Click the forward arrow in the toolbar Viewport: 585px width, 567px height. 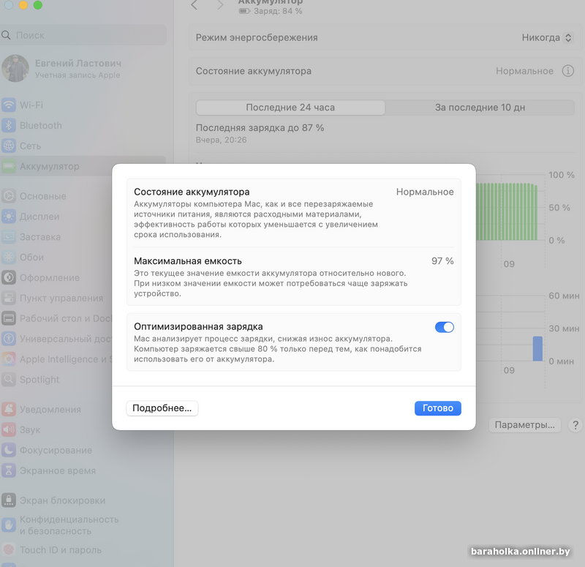220,5
